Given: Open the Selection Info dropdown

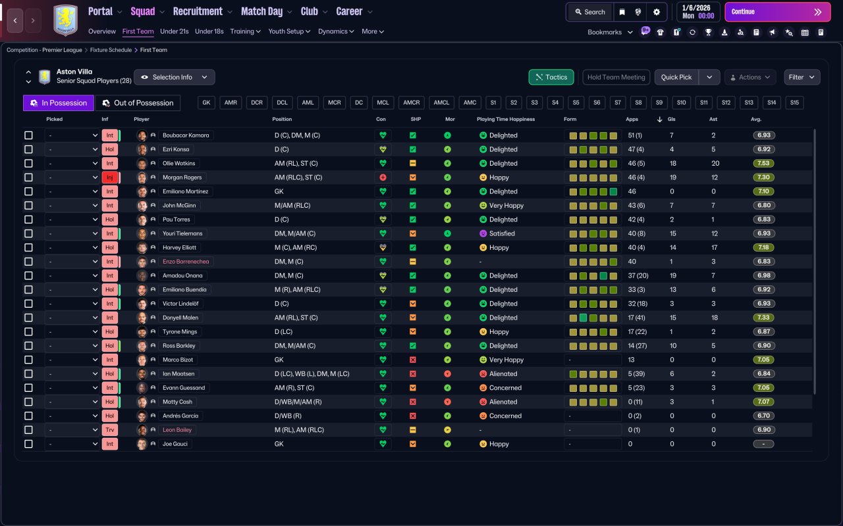Looking at the screenshot, I should (x=174, y=77).
